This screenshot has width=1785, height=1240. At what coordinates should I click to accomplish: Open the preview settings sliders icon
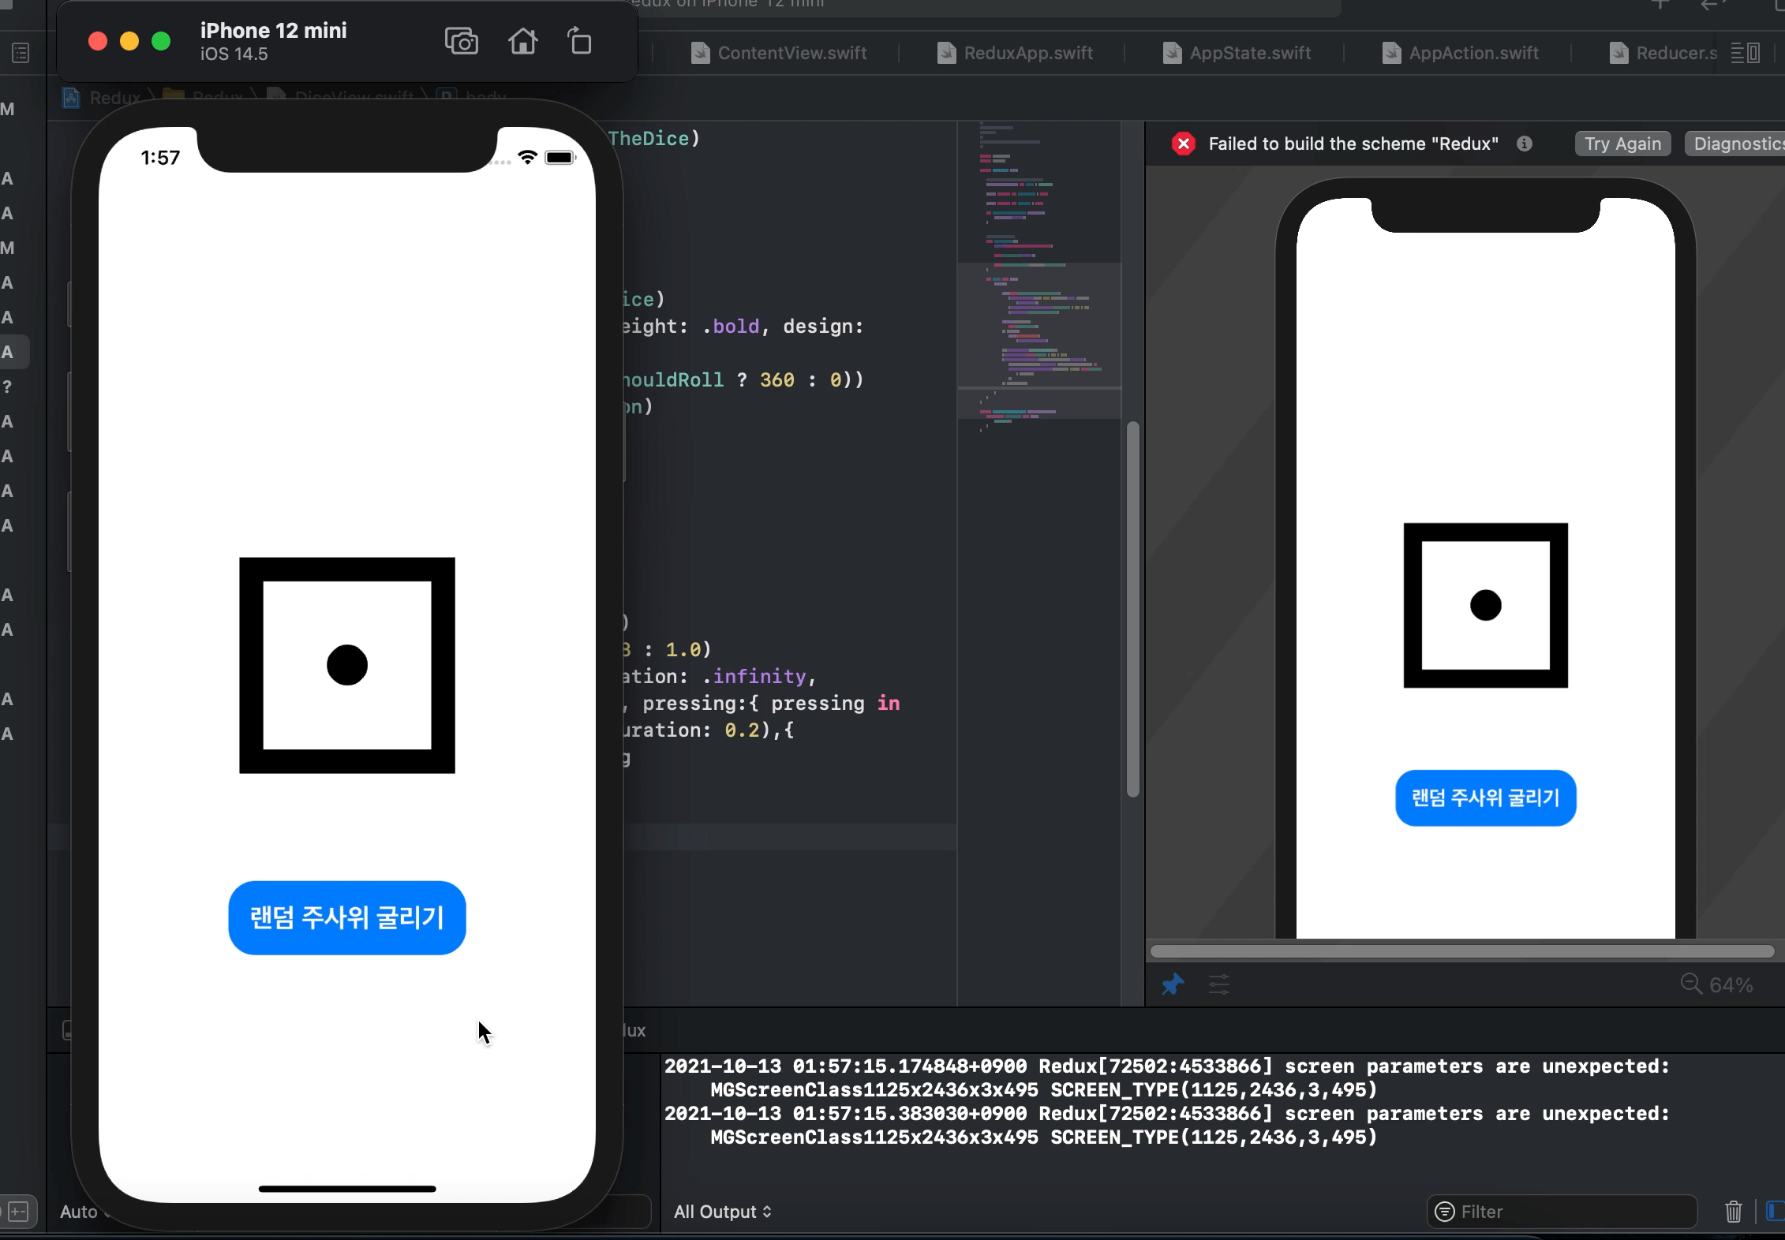1219,984
